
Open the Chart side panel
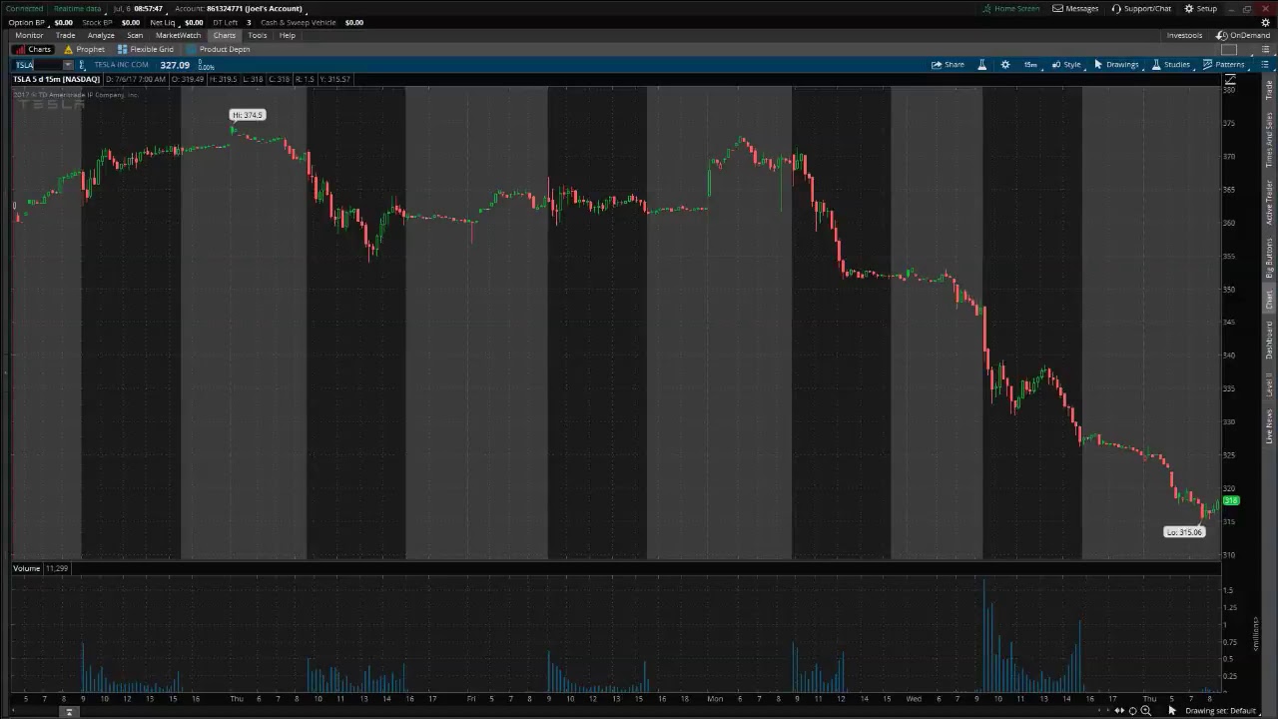(x=1269, y=300)
